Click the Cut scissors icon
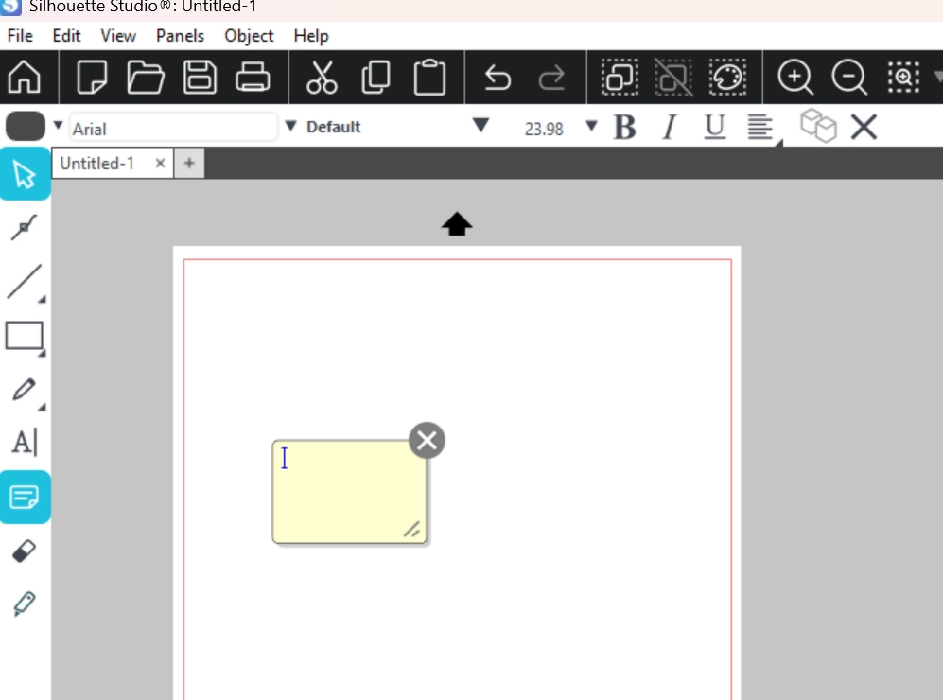Viewport: 943px width, 700px height. pyautogui.click(x=322, y=78)
